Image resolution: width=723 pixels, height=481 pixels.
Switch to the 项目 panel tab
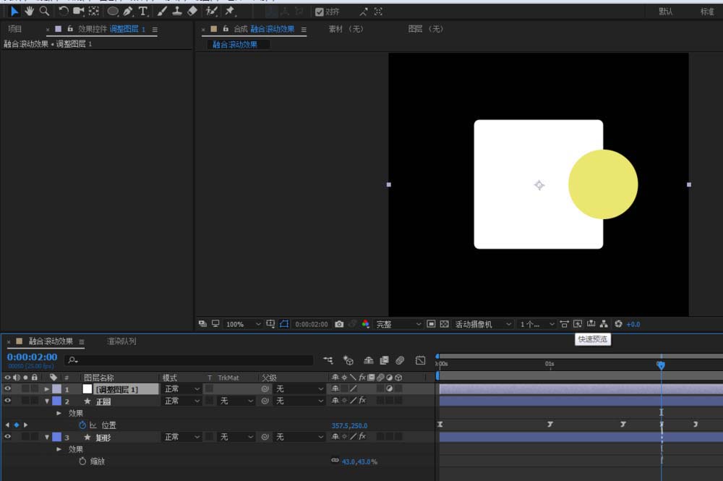14,29
